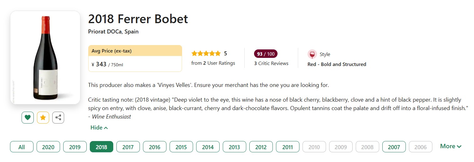Screen dimensions: 474x162
Task: Choose the 2014 vintage button
Action: point(208,147)
